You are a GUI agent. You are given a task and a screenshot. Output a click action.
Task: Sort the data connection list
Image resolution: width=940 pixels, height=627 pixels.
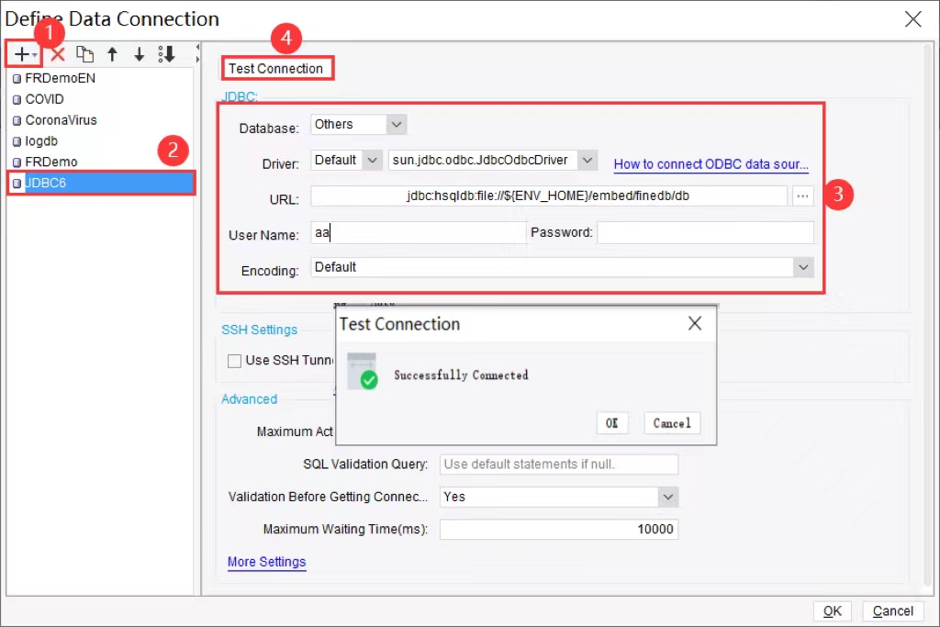166,54
